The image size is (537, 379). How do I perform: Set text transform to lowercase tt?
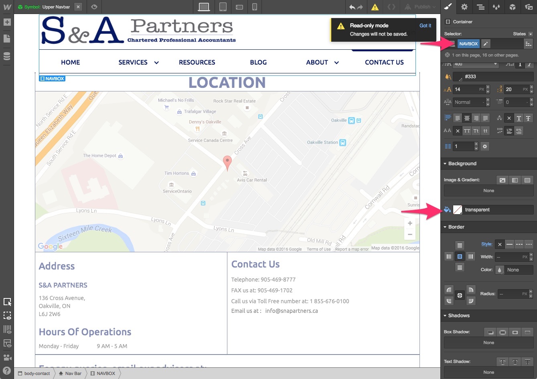click(485, 131)
